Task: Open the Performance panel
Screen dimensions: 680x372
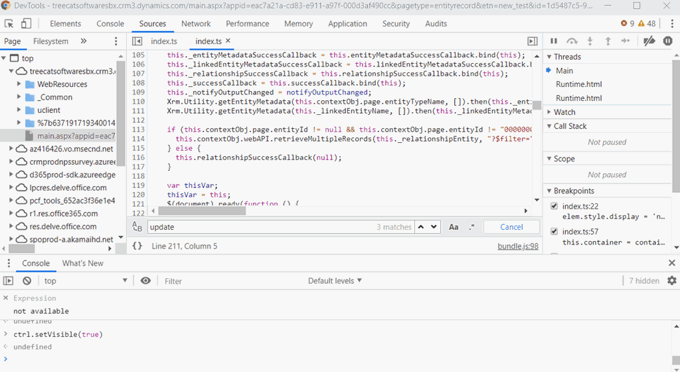Action: click(247, 24)
